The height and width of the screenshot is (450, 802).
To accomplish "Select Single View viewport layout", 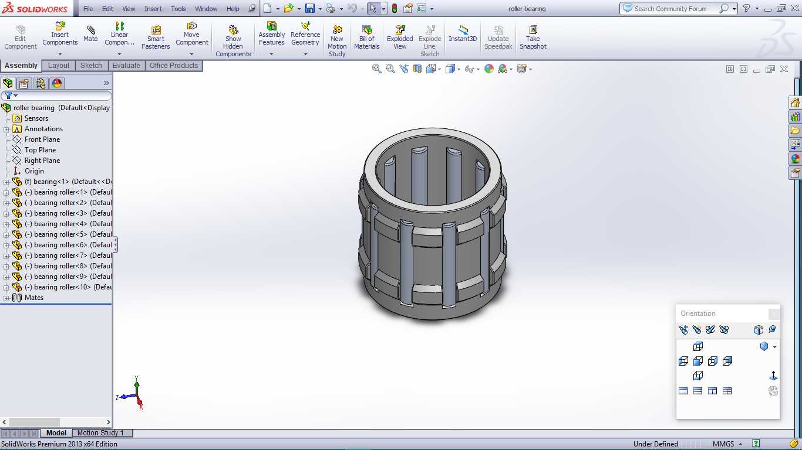I will 683,391.
